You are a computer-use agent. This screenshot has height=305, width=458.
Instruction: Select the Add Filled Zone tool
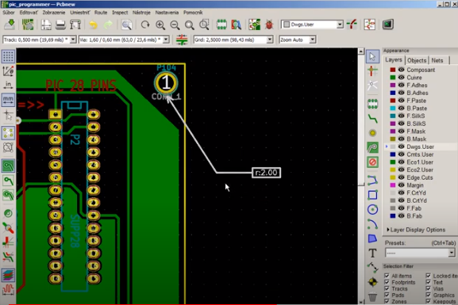click(372, 147)
